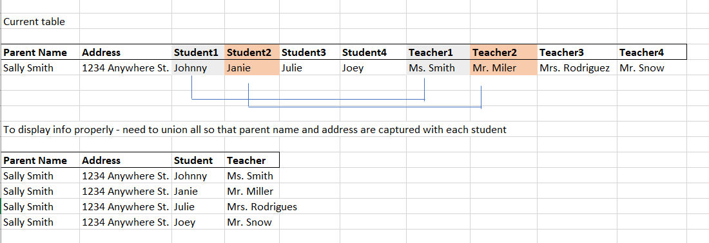Click the Janie cell highlighted orange
This screenshot has width=709, height=243.
click(252, 67)
